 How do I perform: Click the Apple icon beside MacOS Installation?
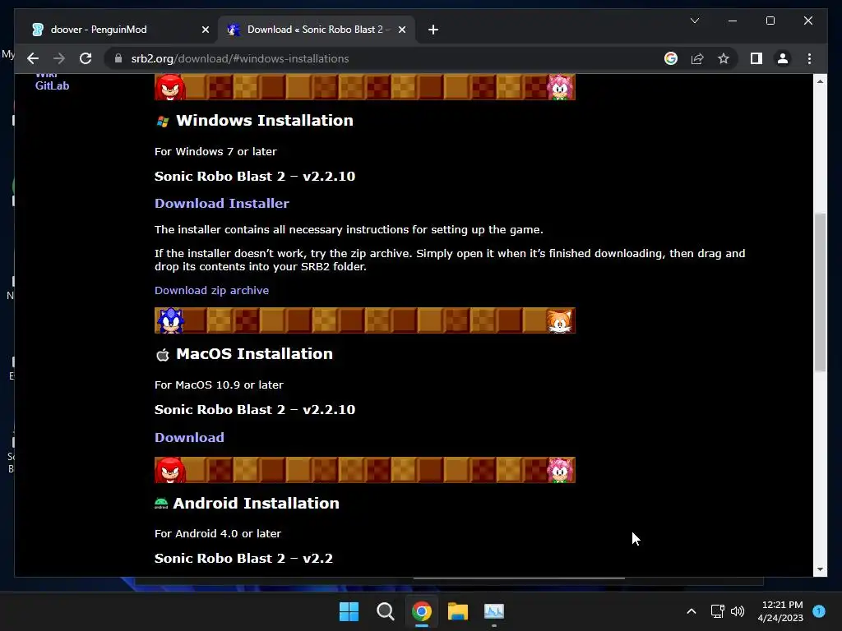[x=163, y=355]
